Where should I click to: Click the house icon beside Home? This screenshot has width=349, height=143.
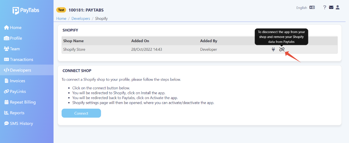click(7, 28)
